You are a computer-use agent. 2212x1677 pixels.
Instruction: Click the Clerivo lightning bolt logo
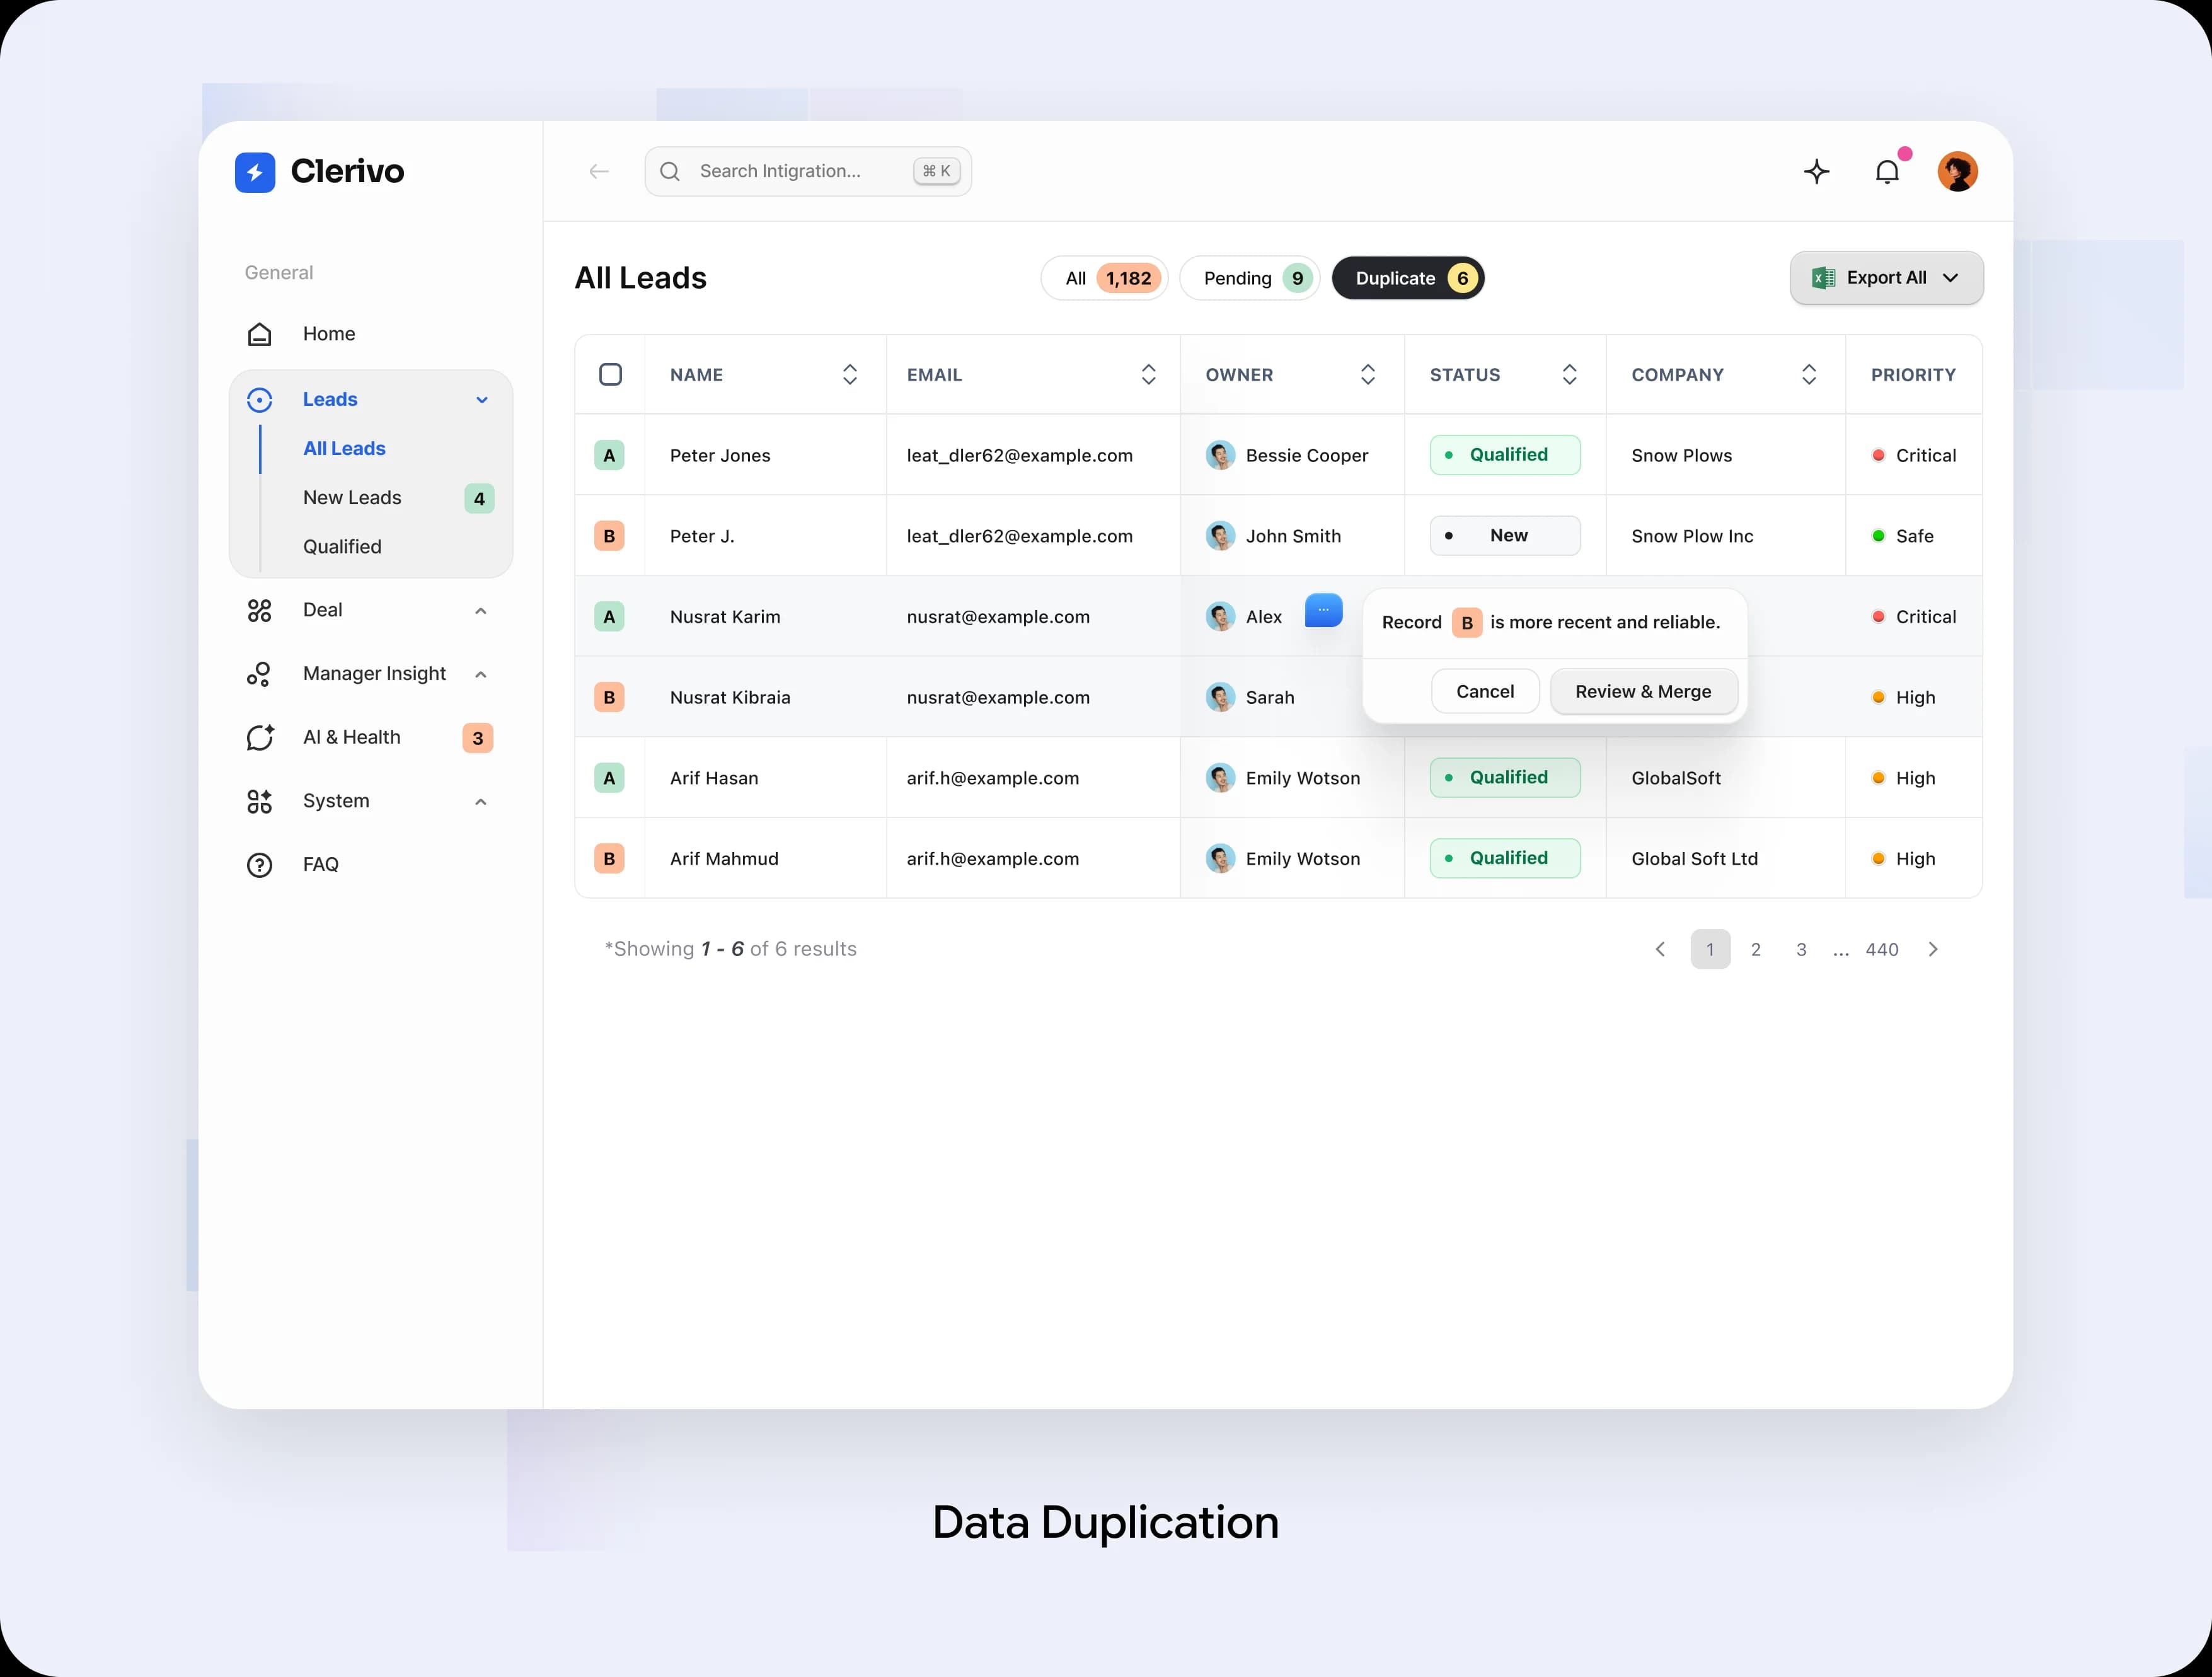(255, 172)
